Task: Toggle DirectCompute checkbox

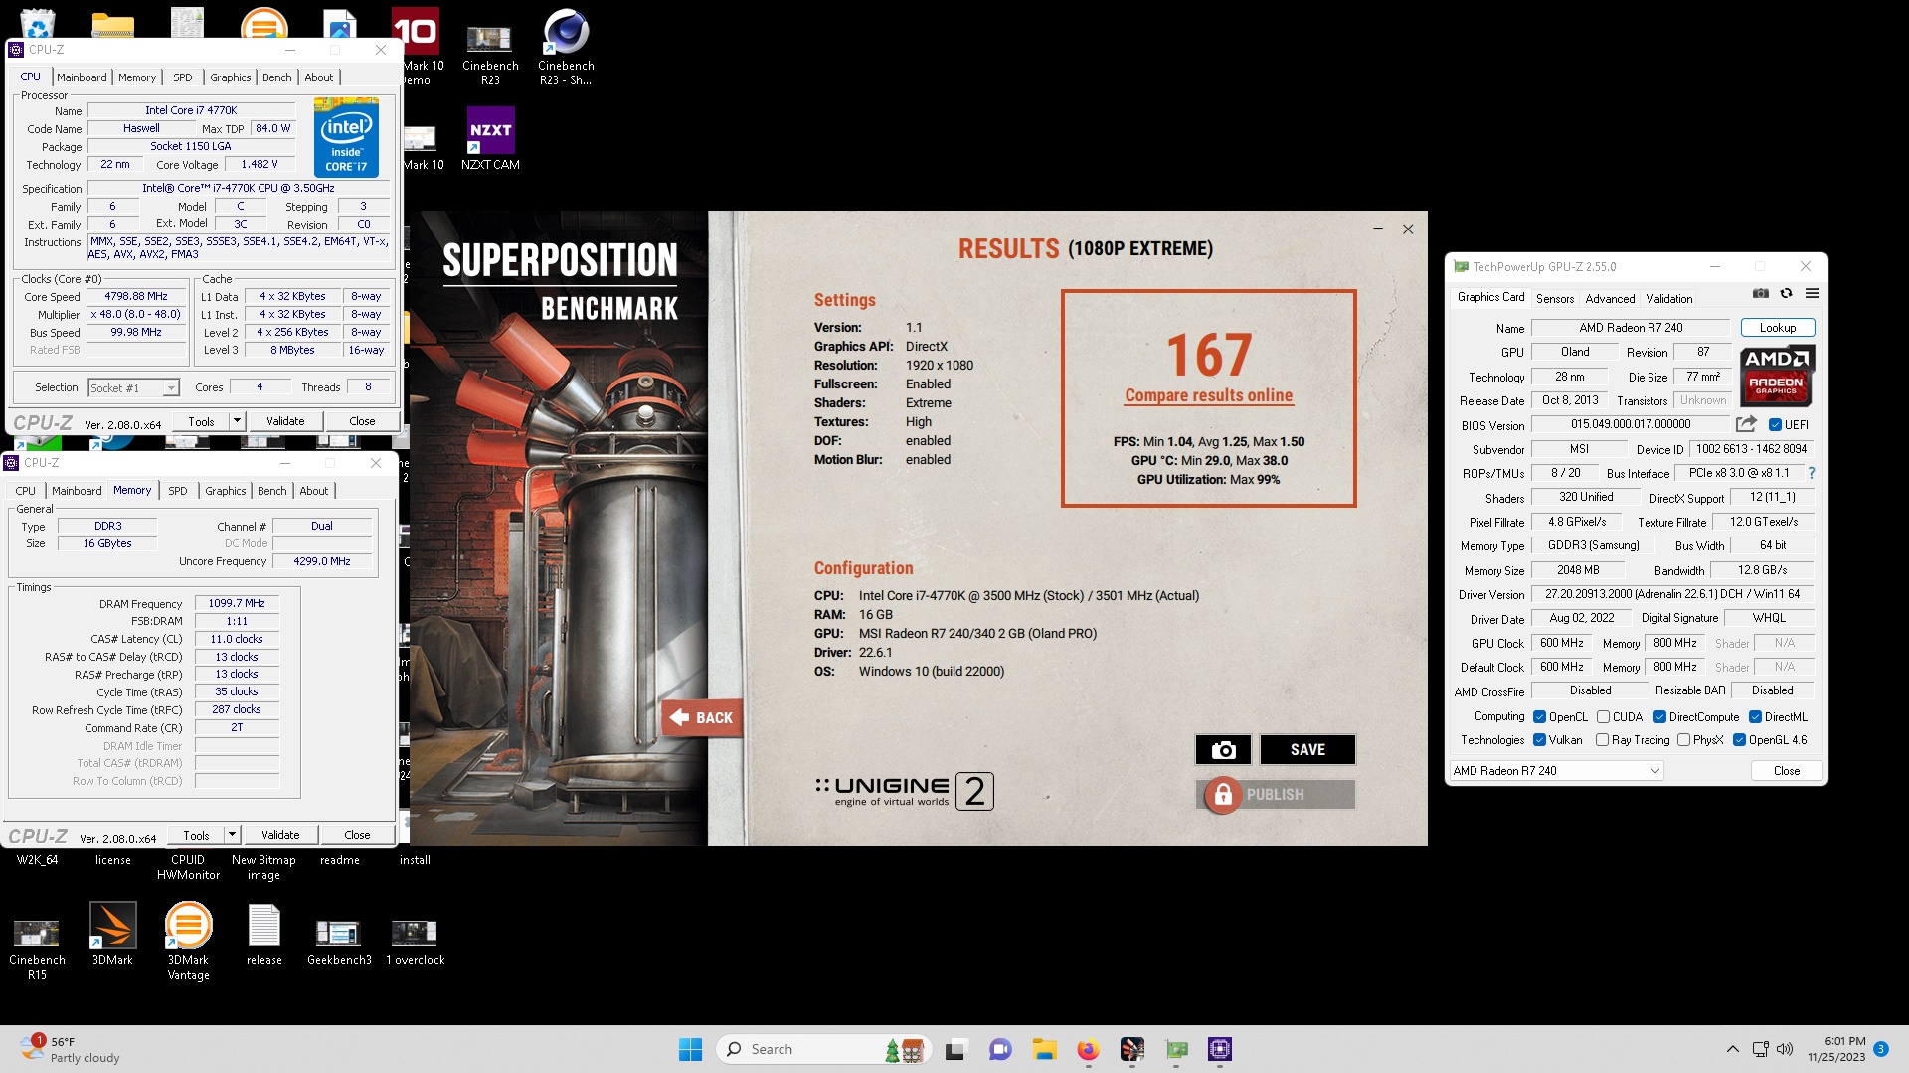Action: tap(1659, 717)
